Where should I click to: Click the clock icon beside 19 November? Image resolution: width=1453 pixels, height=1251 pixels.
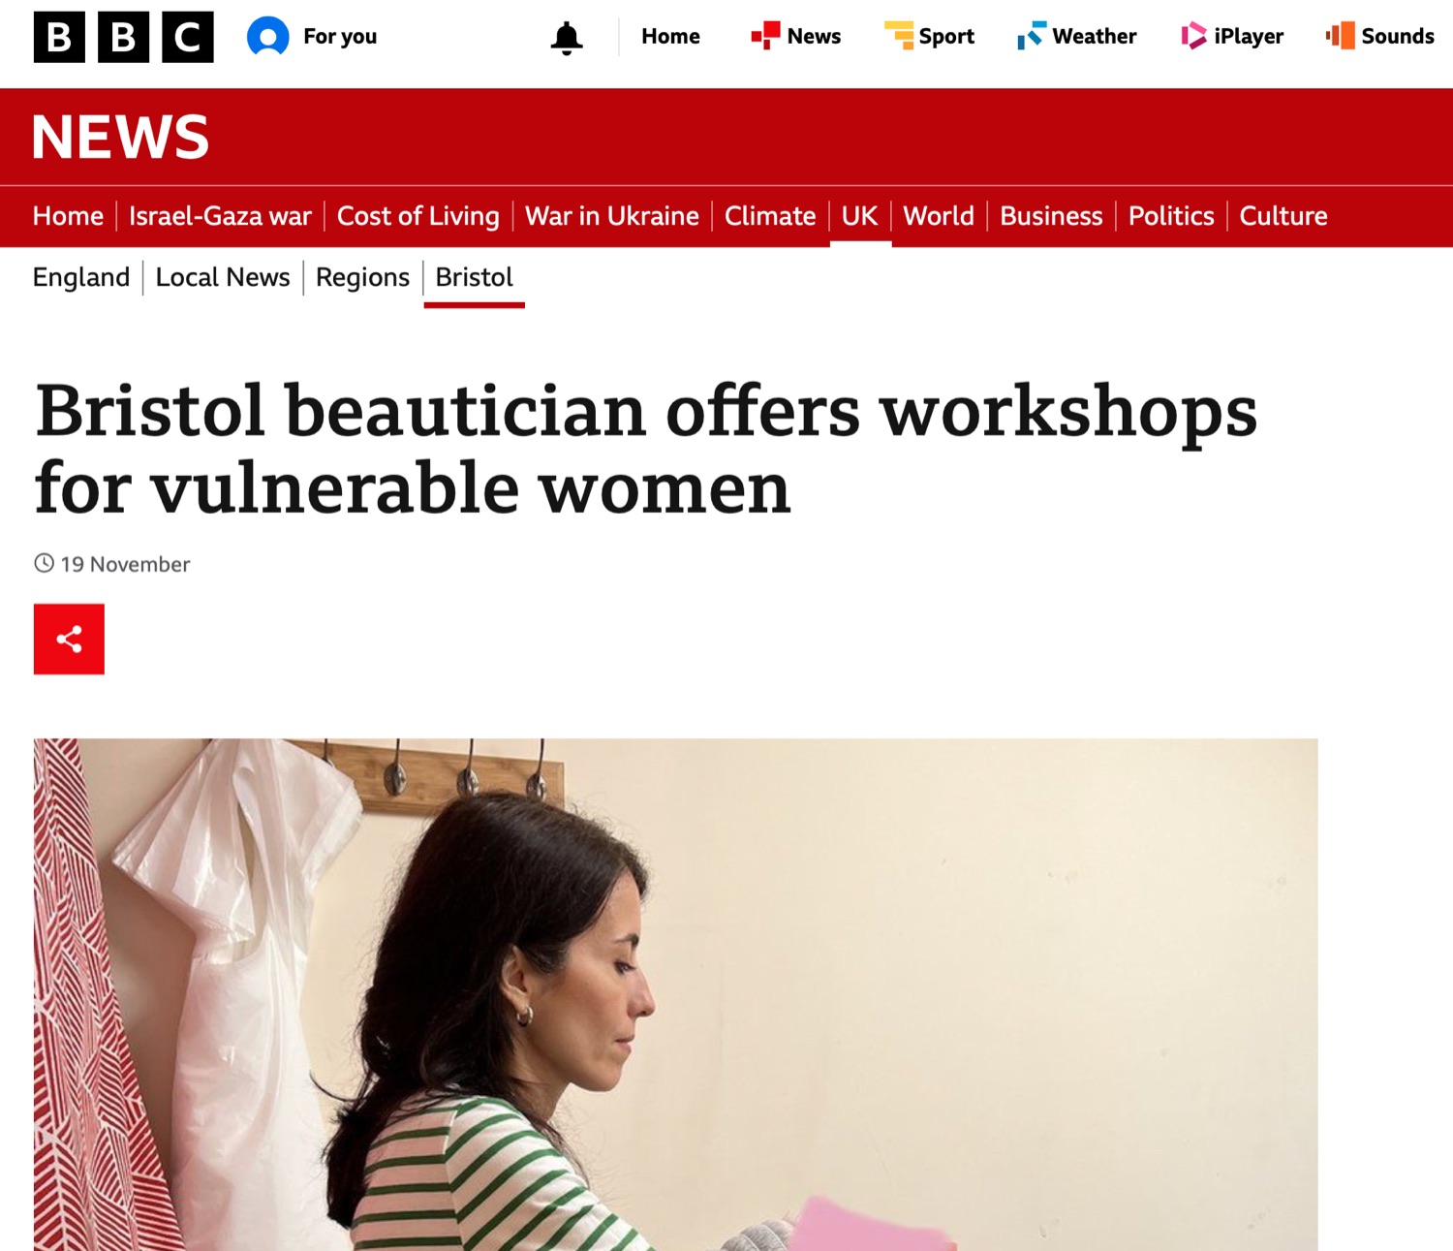pyautogui.click(x=45, y=563)
